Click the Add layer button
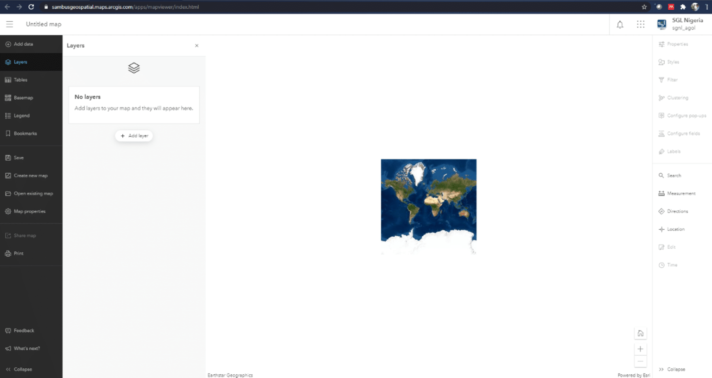This screenshot has height=378, width=712. pos(133,136)
